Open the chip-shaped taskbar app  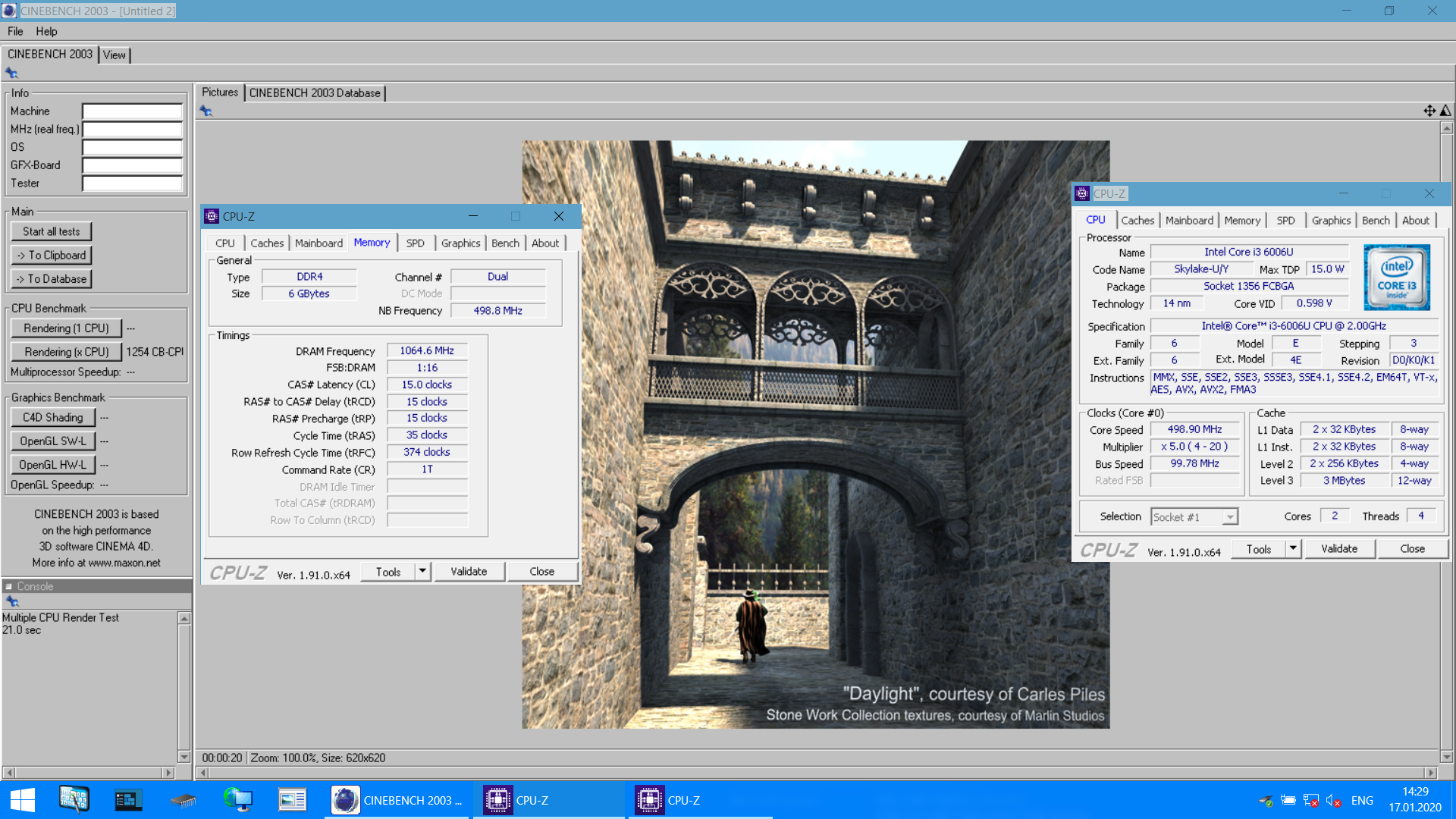pyautogui.click(x=183, y=800)
